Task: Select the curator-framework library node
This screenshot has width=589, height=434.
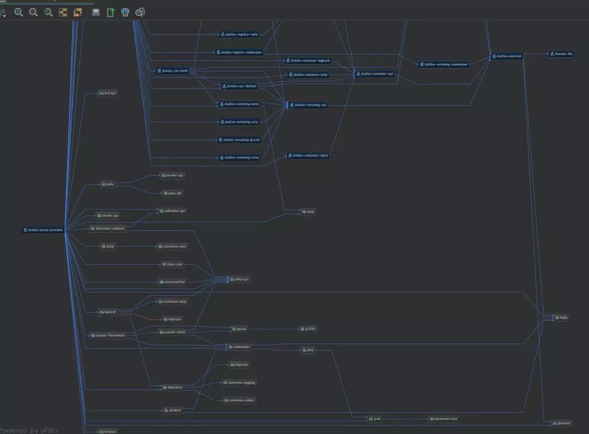Action: (x=107, y=335)
